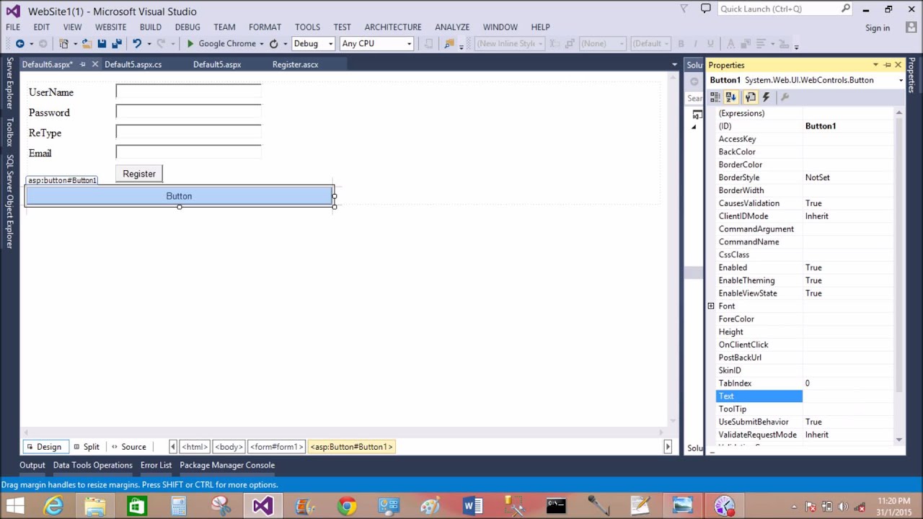The width and height of the screenshot is (923, 519).
Task: Click the UserName text box in designer
Action: tap(189, 92)
